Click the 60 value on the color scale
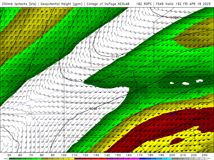The width and height of the screenshot is (214, 160). click(x=20, y=155)
